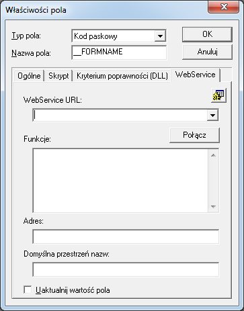Click inside the WebService URL field
The height and width of the screenshot is (311, 244).
[x=120, y=116]
